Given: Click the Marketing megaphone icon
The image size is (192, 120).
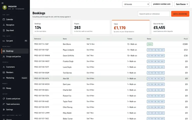Looking at the screenshot, I should pyautogui.click(x=4, y=78).
